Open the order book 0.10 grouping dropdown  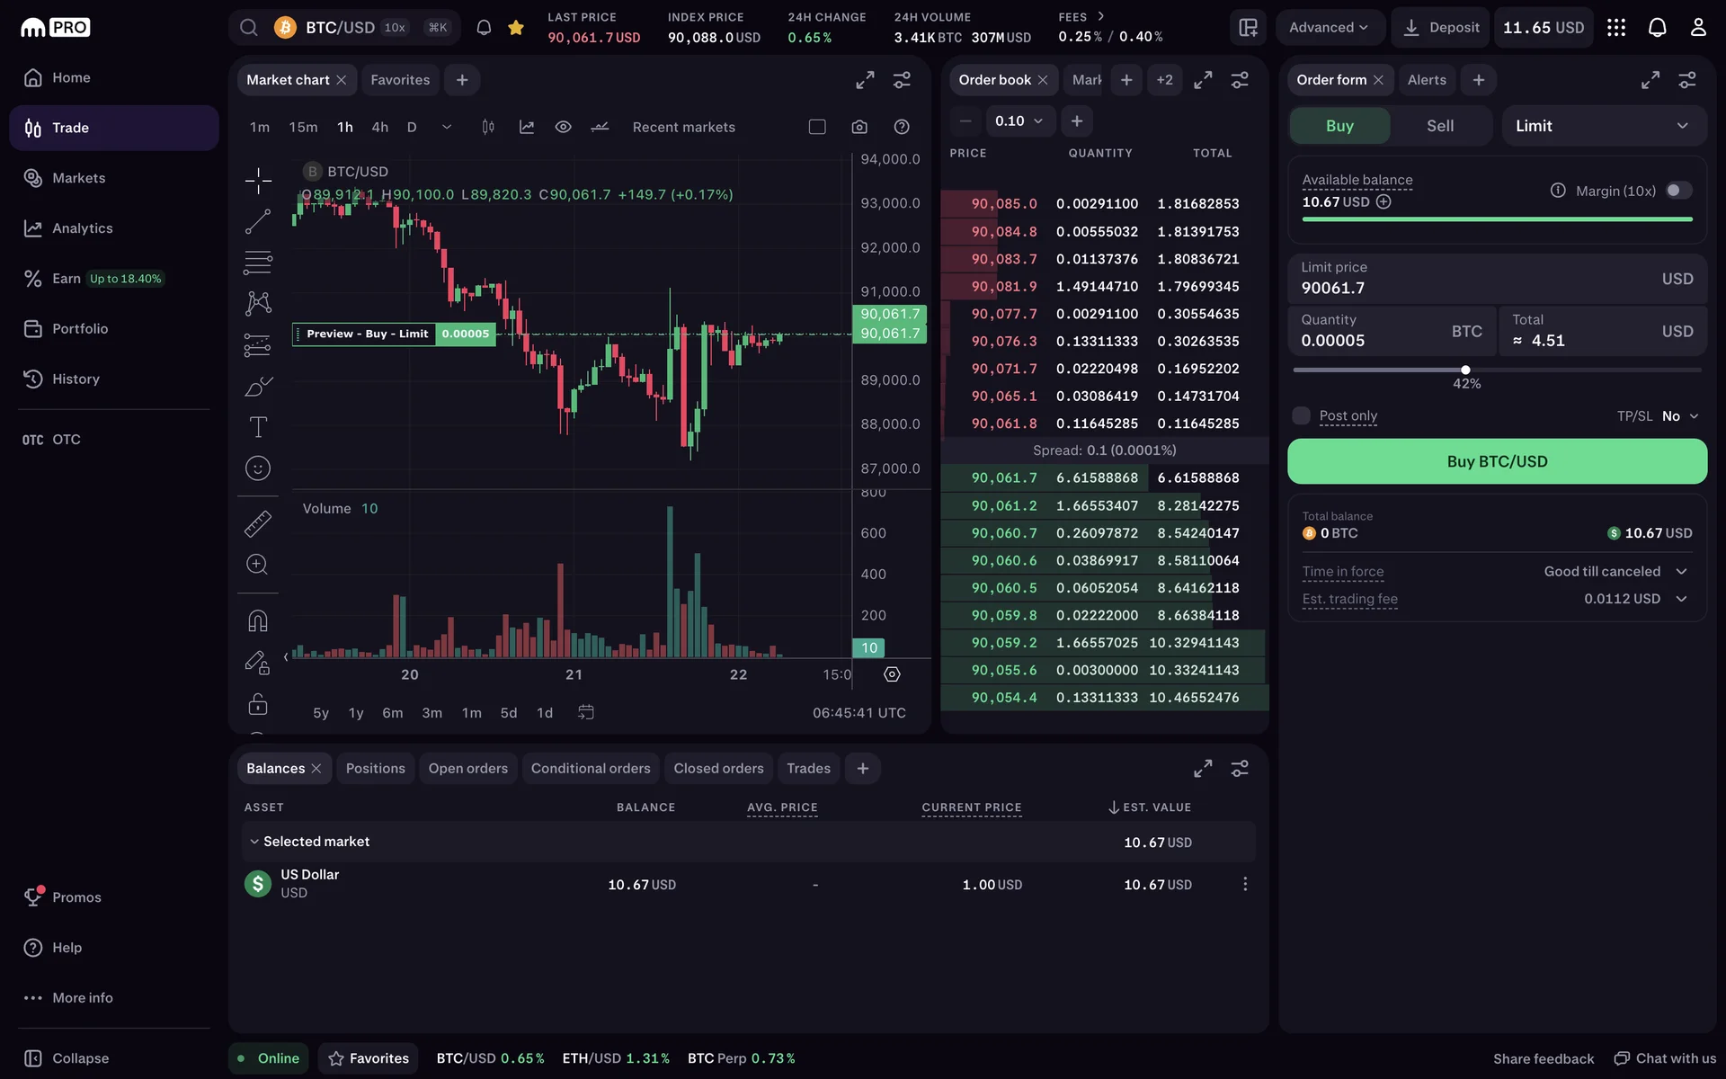[x=1019, y=120]
